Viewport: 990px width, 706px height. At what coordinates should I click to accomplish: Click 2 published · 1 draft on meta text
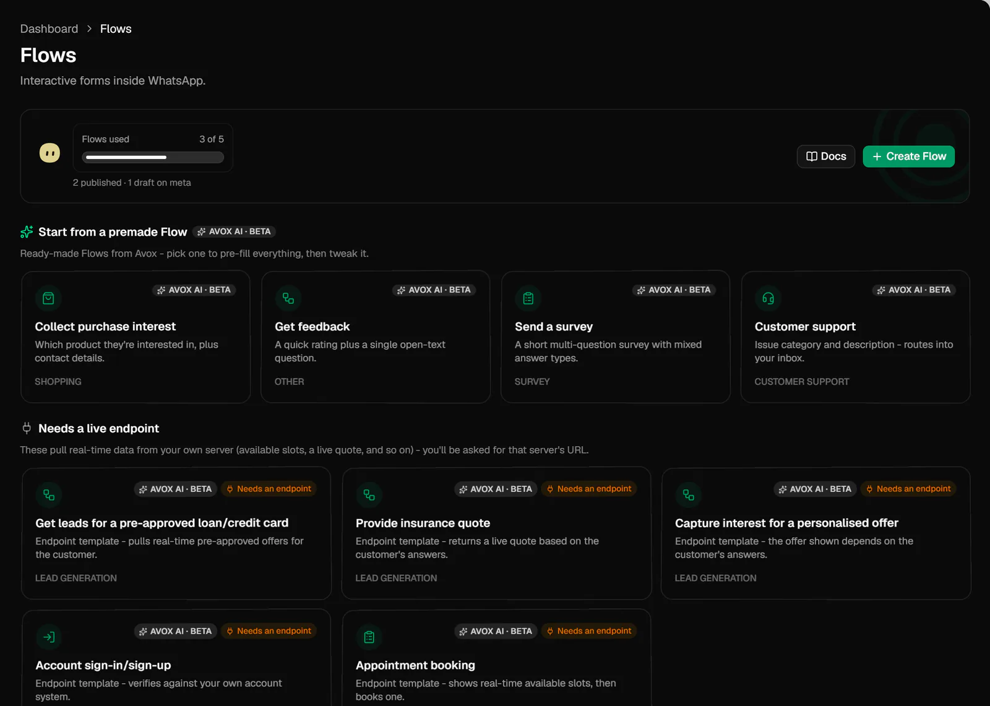pyautogui.click(x=132, y=183)
